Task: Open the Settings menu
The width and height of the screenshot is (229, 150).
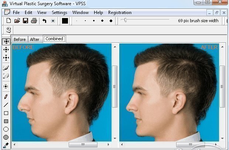Action: pos(59,12)
